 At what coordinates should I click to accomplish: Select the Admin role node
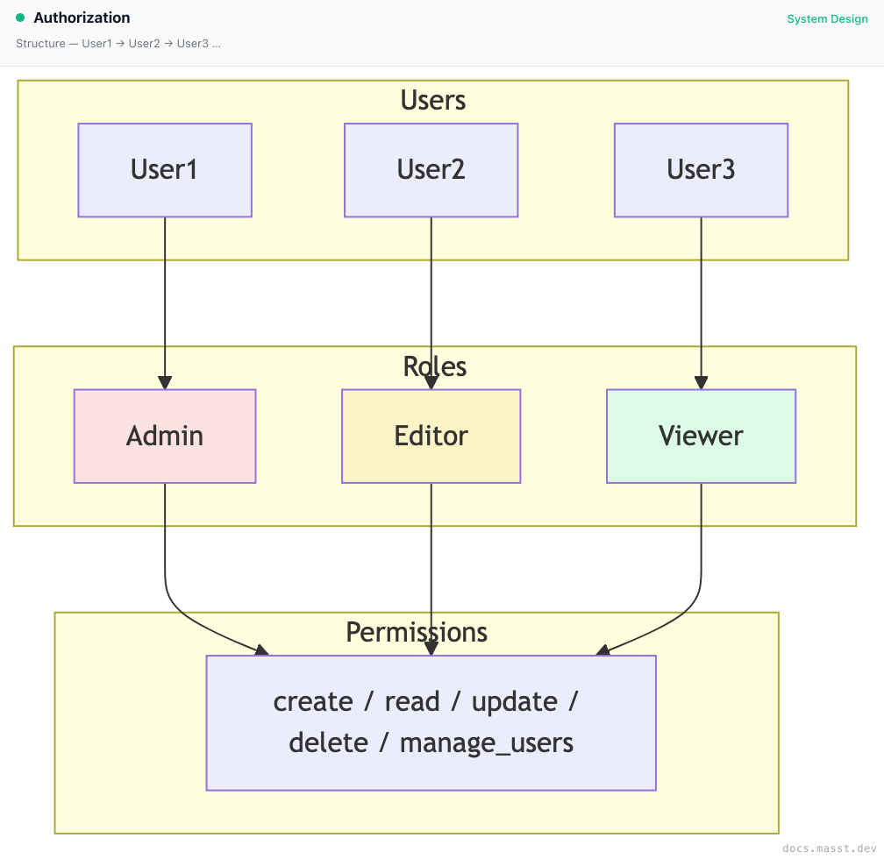pos(165,437)
